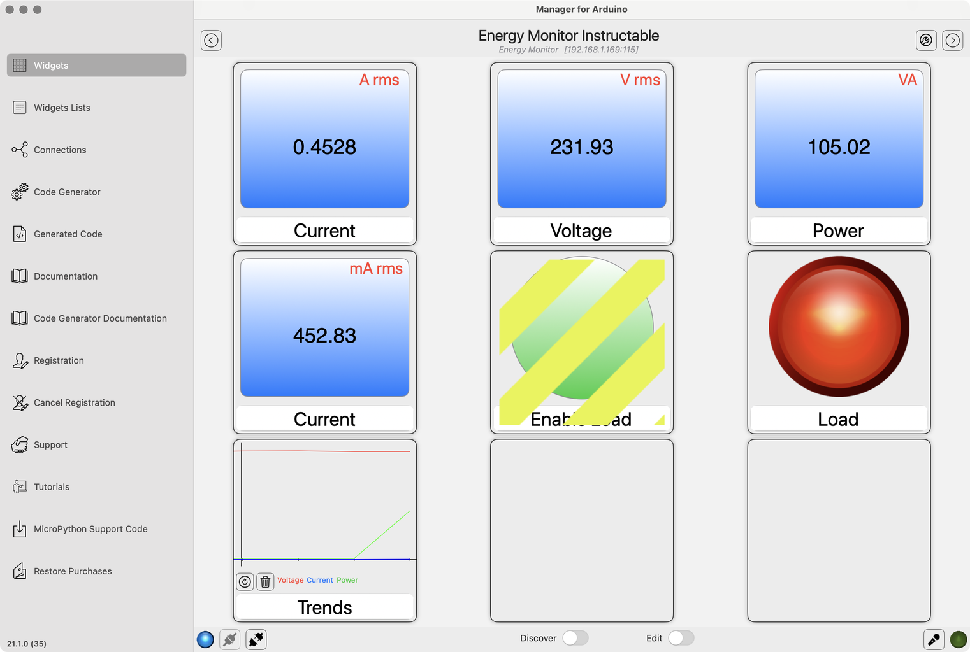Open the Code Generator
Screen dimensions: 970x652
(x=66, y=192)
